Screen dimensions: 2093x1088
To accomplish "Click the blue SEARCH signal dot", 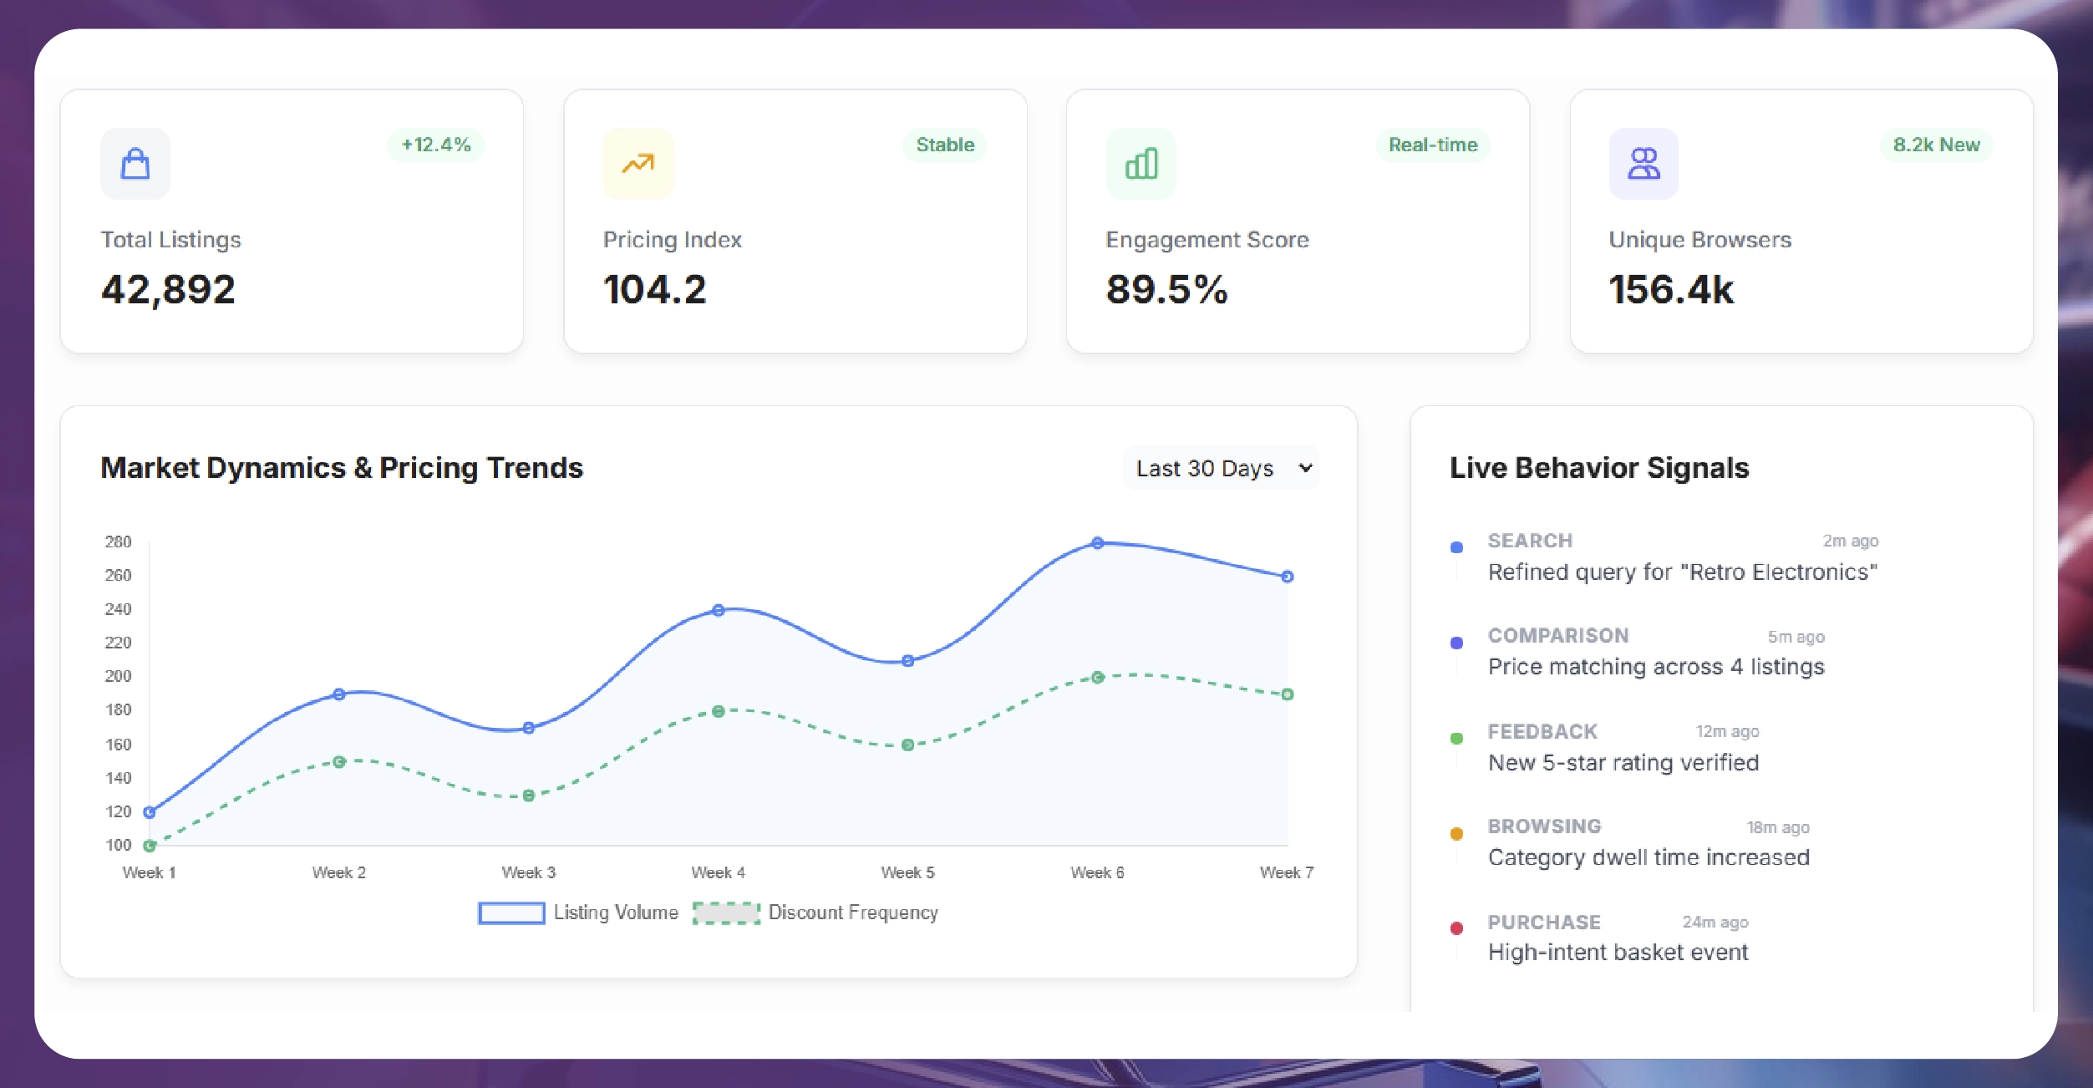I will pyautogui.click(x=1456, y=547).
